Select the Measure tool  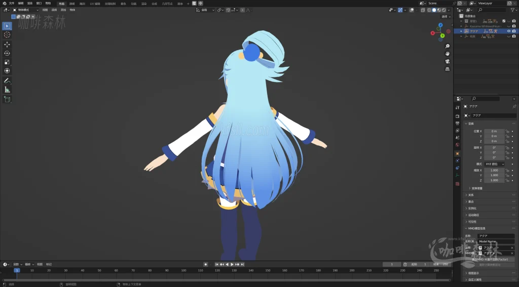point(7,90)
